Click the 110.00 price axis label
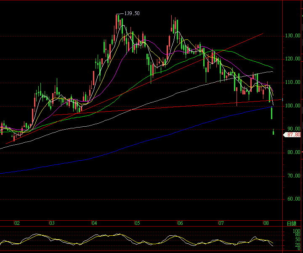The image size is (303, 253). pos(293,83)
